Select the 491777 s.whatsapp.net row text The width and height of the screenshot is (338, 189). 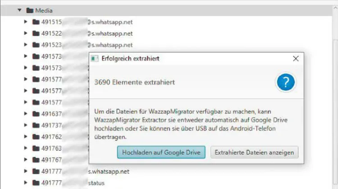point(85,171)
